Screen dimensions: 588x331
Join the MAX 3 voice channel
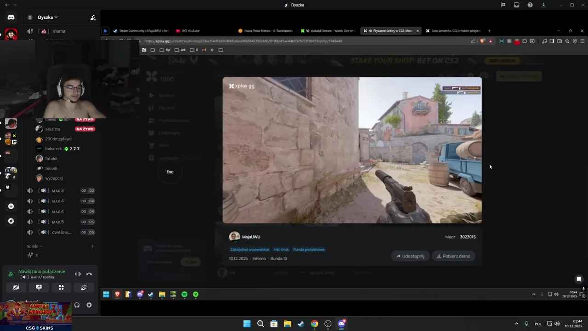click(x=58, y=191)
